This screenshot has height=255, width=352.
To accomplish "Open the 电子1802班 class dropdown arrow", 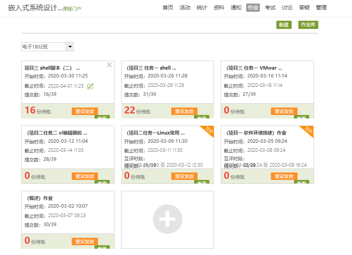I will (70, 47).
